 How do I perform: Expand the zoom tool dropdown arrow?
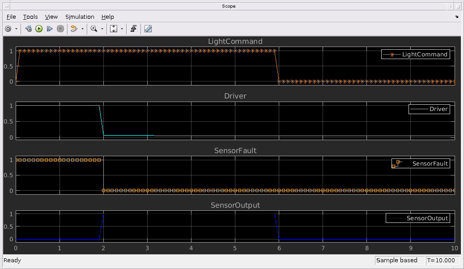click(102, 29)
